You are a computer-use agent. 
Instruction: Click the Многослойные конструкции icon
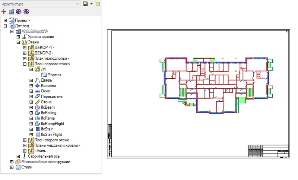click(x=18, y=161)
